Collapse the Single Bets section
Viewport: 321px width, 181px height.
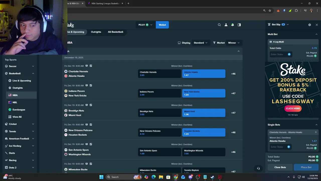316,125
